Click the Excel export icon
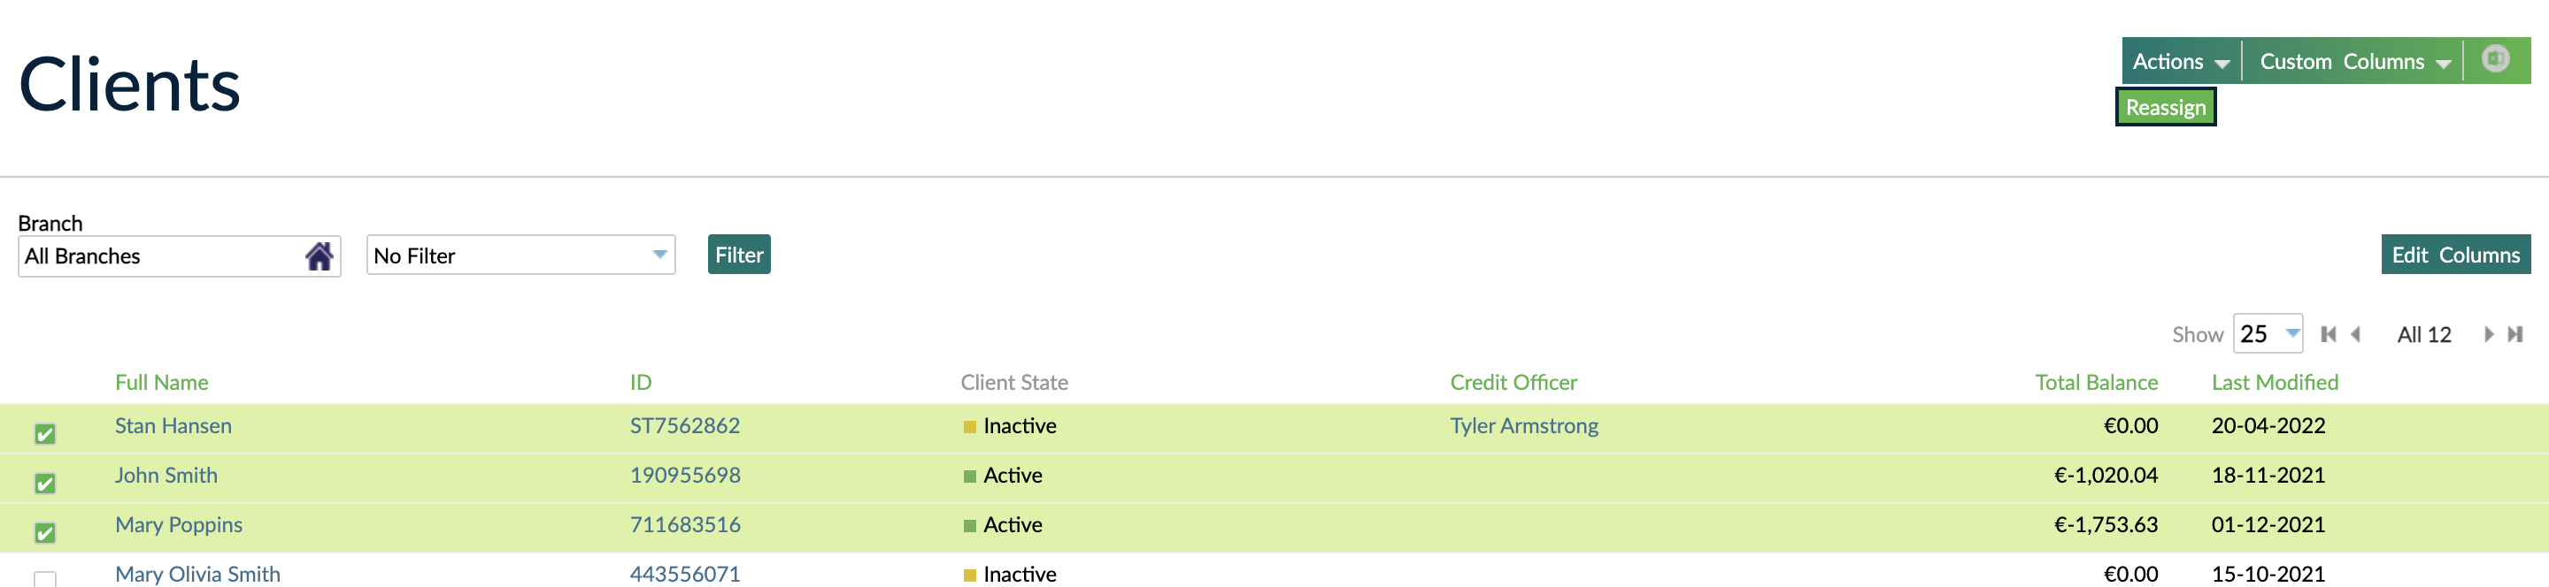This screenshot has width=2549, height=587. click(2496, 59)
